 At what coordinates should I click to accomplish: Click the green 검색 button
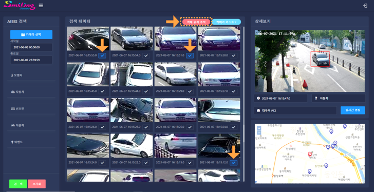click(x=18, y=184)
